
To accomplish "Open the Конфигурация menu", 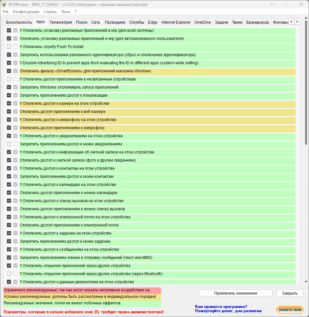I will 26,12.
